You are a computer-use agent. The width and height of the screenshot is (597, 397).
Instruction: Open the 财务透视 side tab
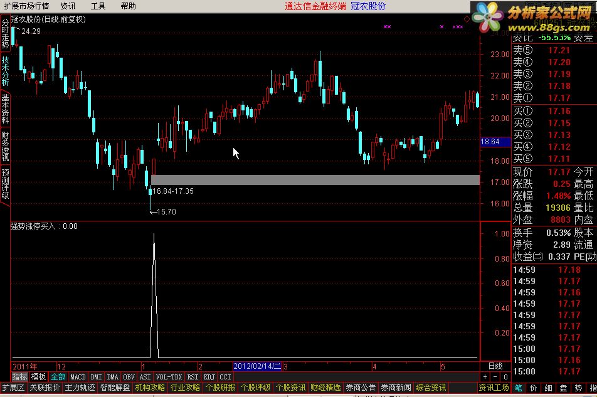coord(5,147)
